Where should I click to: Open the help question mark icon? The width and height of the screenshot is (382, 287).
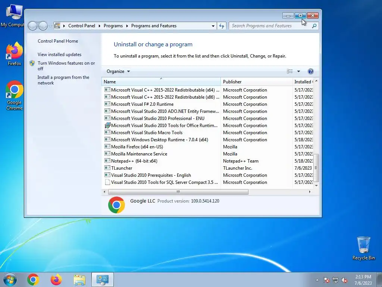pos(311,71)
